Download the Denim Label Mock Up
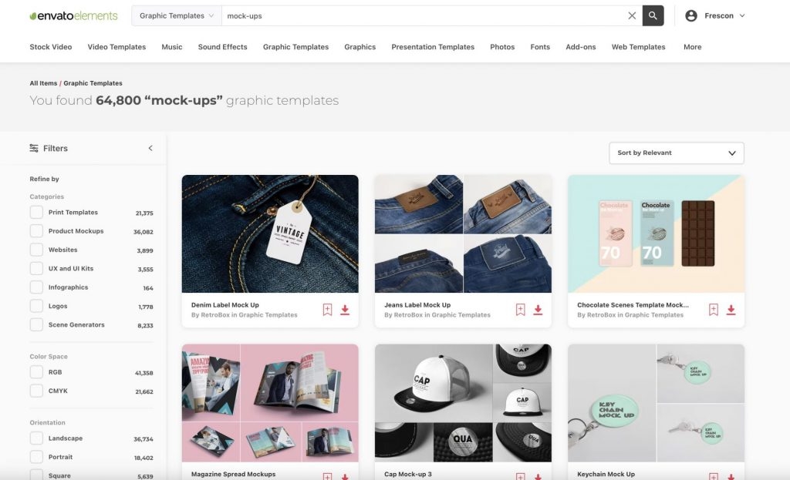The width and height of the screenshot is (790, 480). click(x=345, y=310)
